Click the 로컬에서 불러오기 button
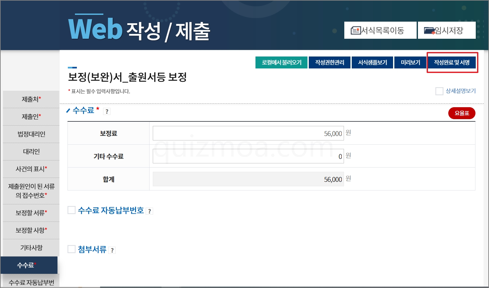489x288 pixels. tap(281, 62)
